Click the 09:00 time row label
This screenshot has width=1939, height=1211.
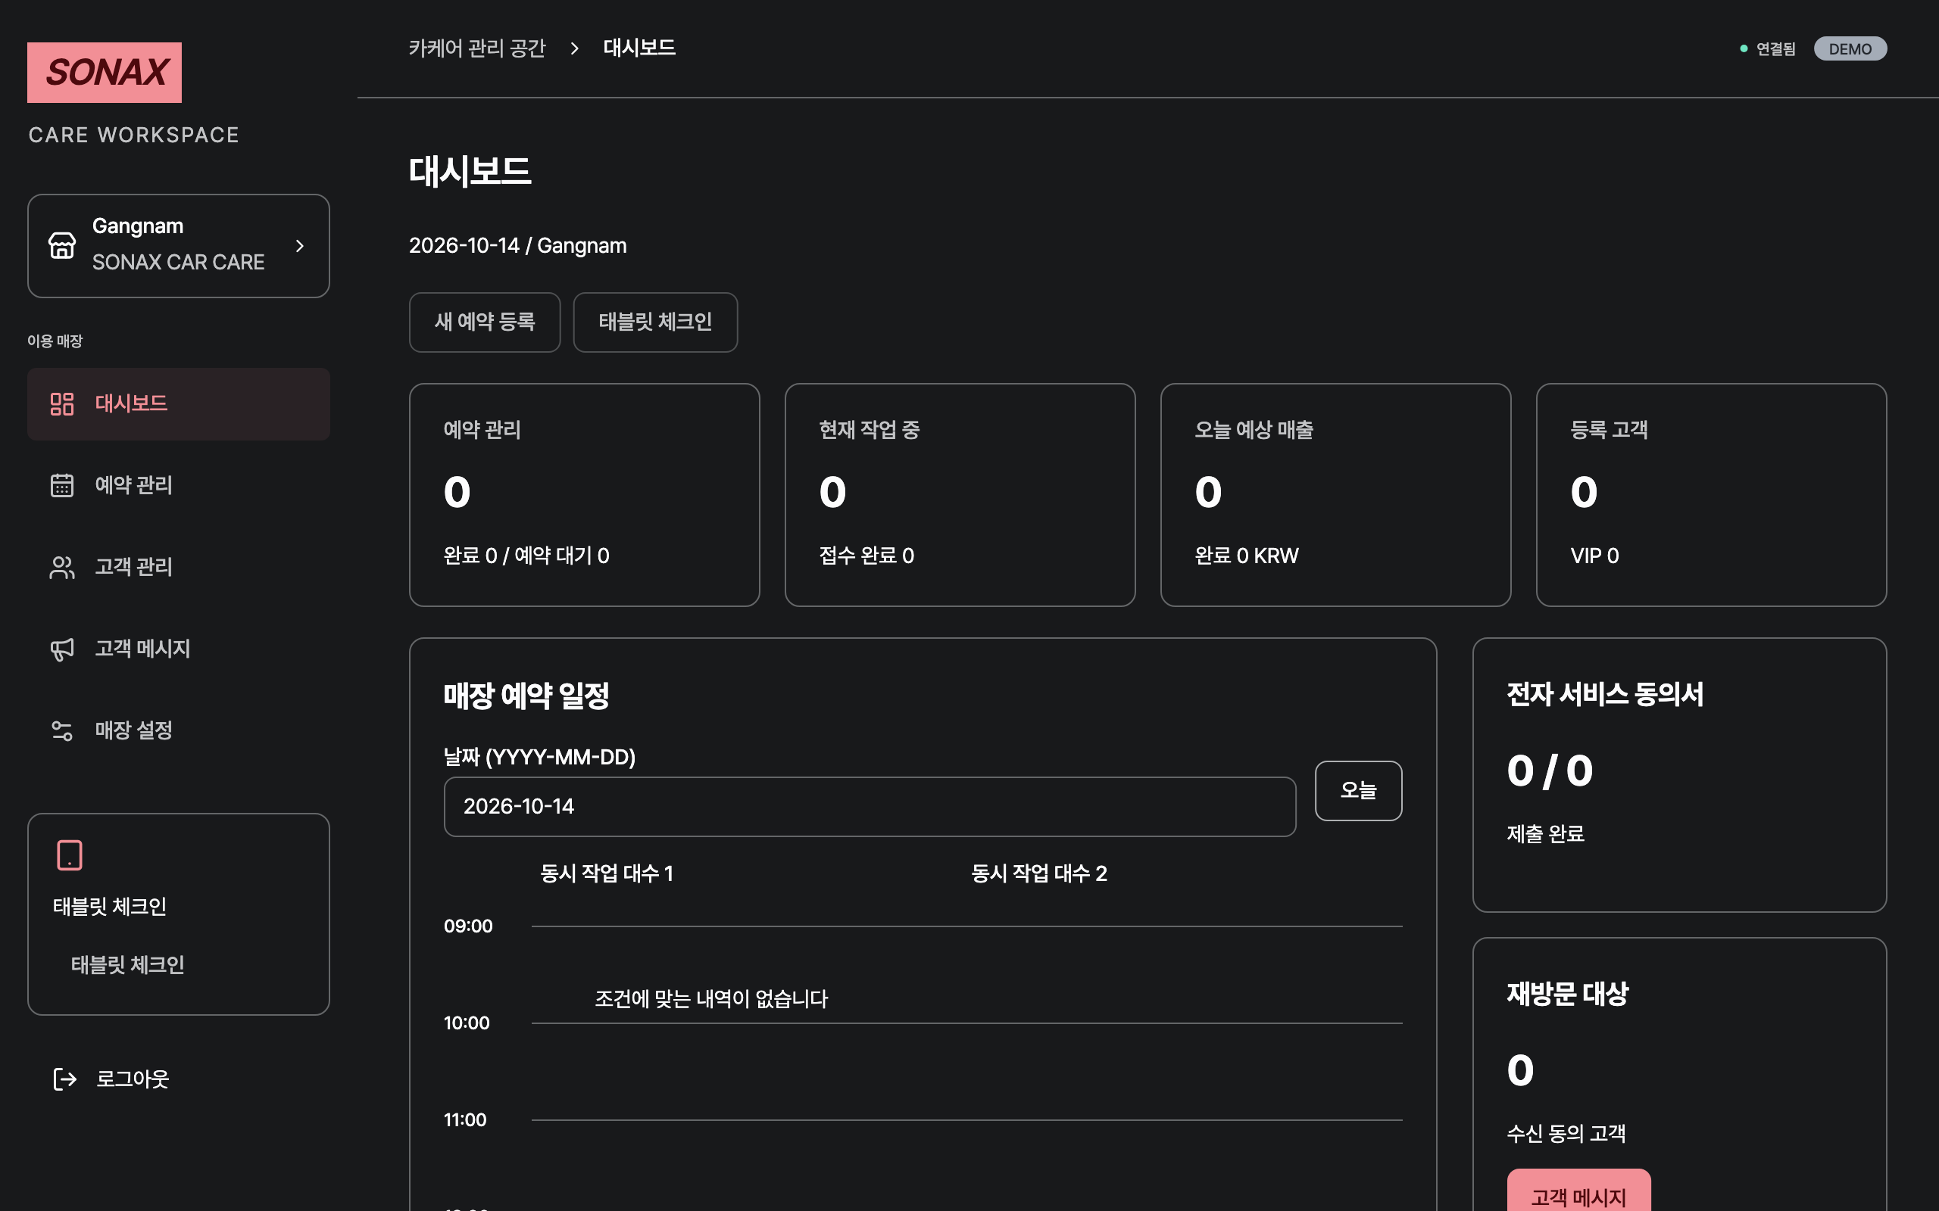(x=468, y=926)
